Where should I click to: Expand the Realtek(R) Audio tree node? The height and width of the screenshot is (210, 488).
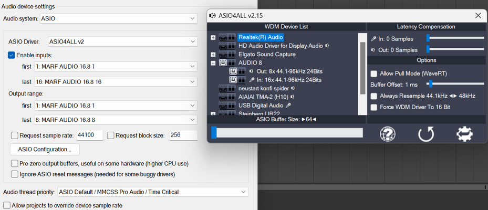(x=213, y=37)
